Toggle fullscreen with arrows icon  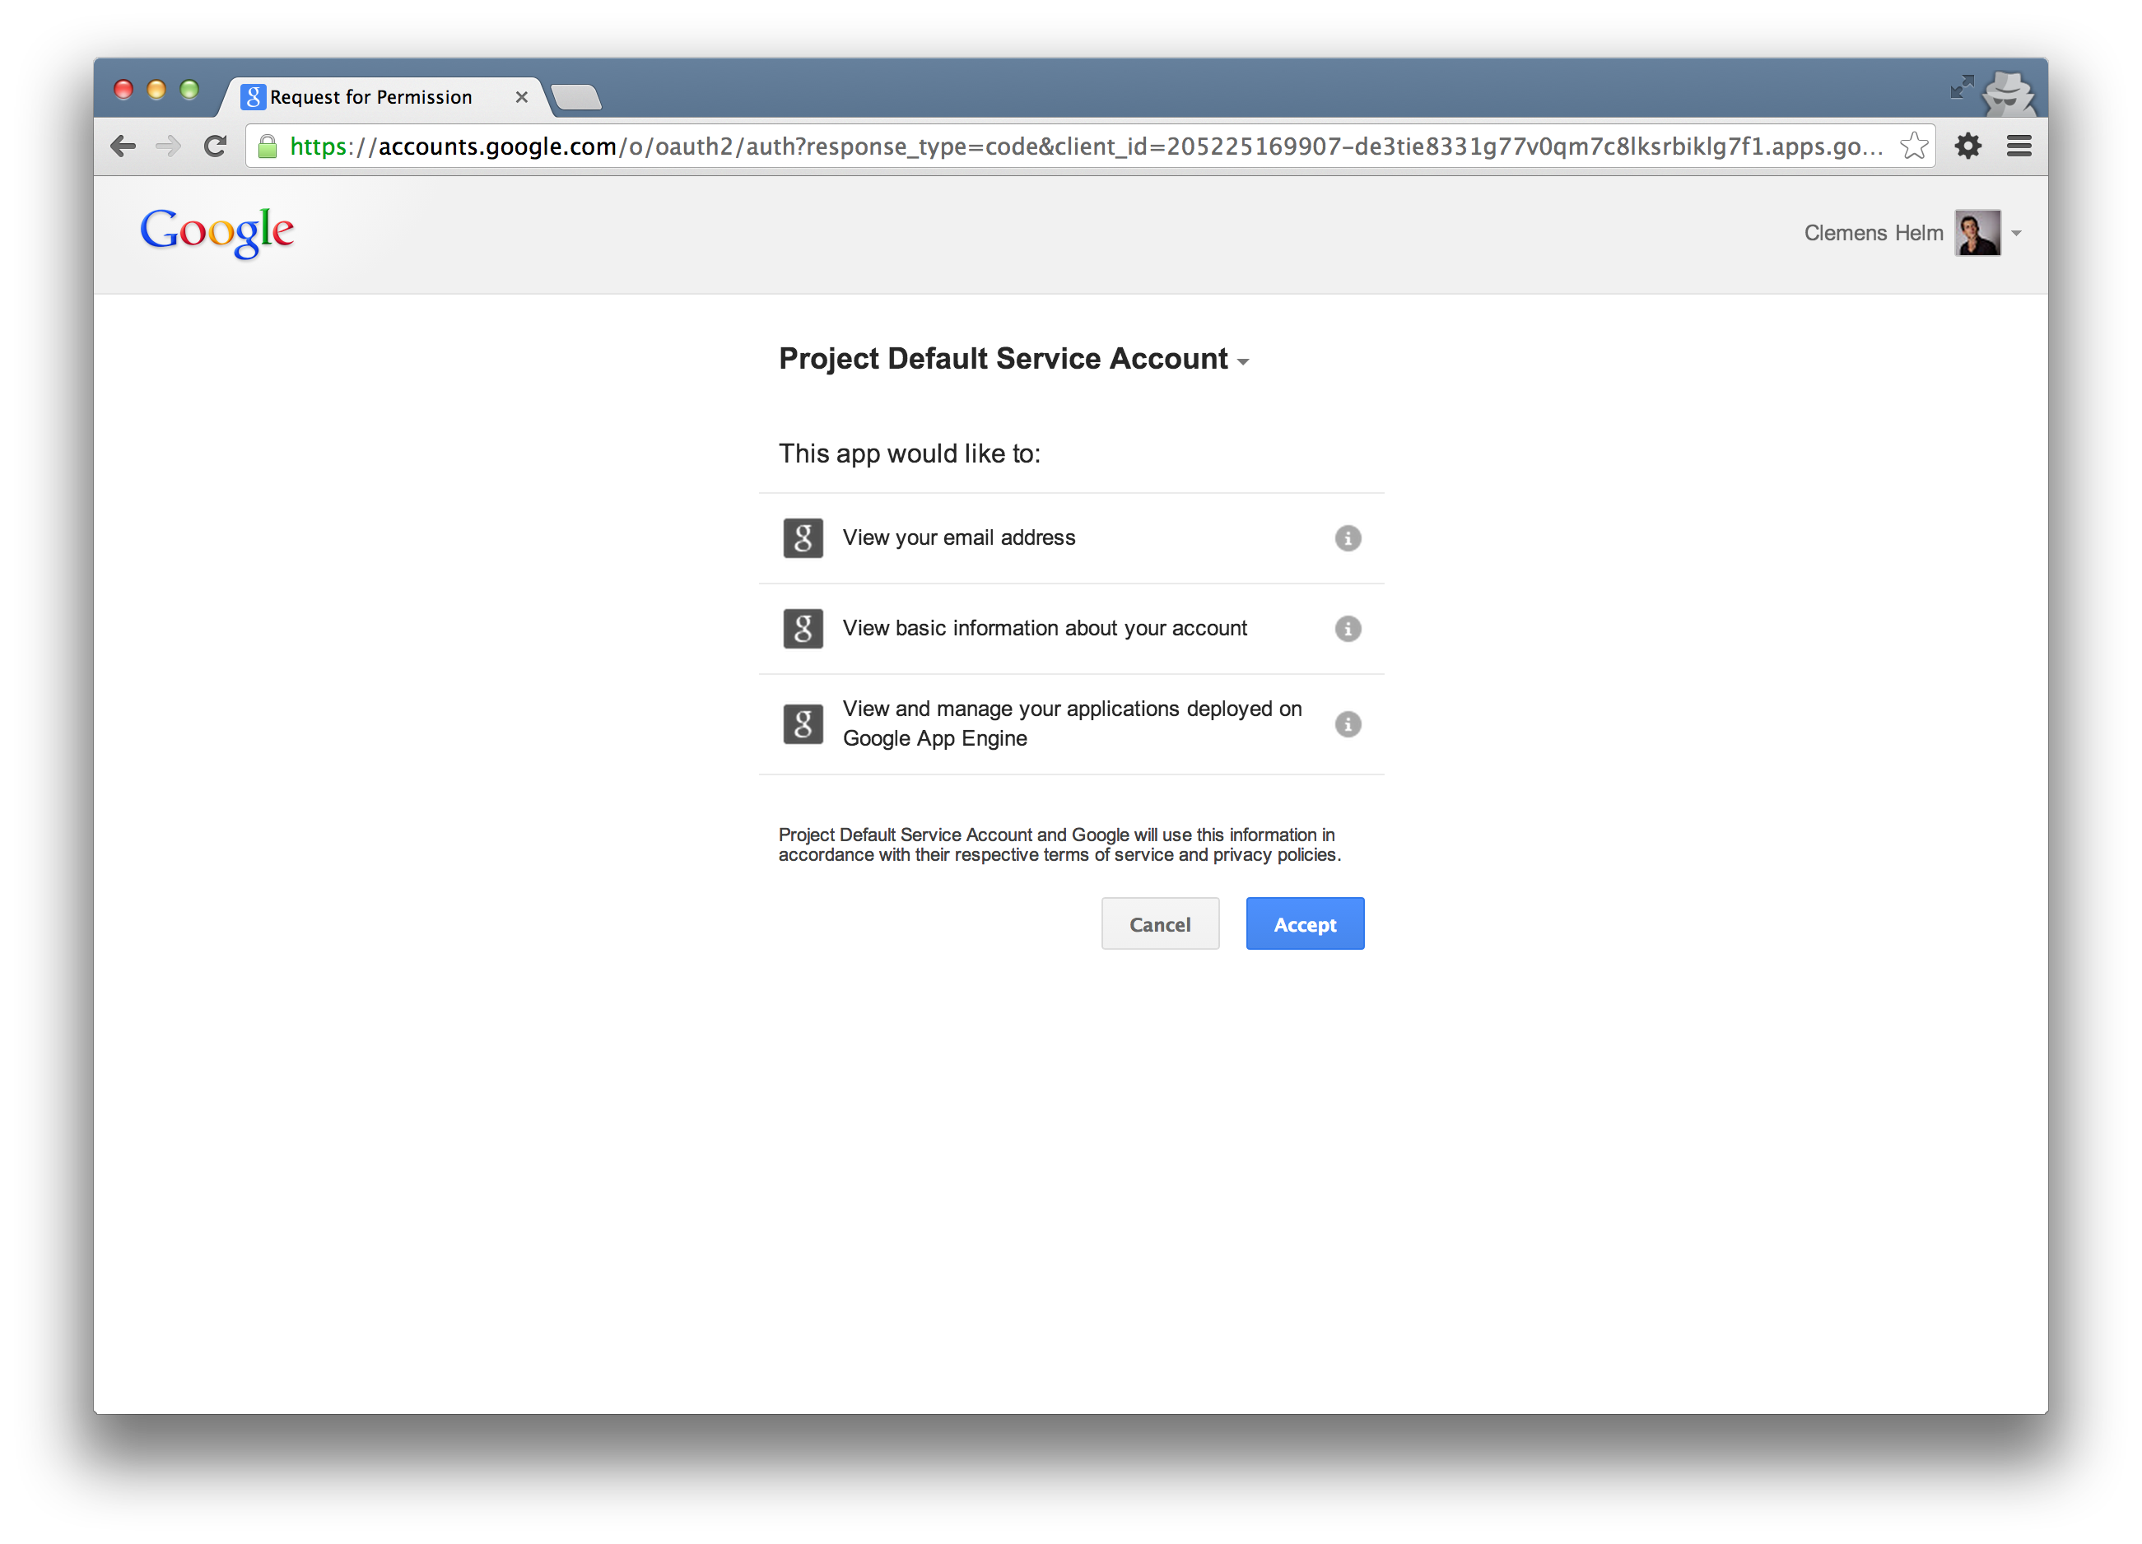1962,88
